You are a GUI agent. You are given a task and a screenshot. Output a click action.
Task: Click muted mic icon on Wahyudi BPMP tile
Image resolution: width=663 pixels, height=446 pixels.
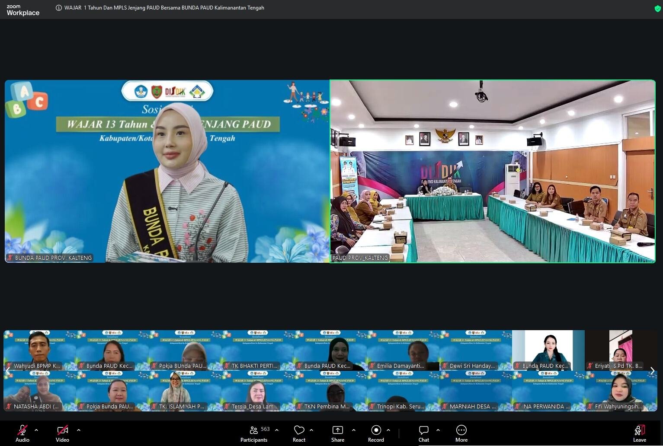9,366
